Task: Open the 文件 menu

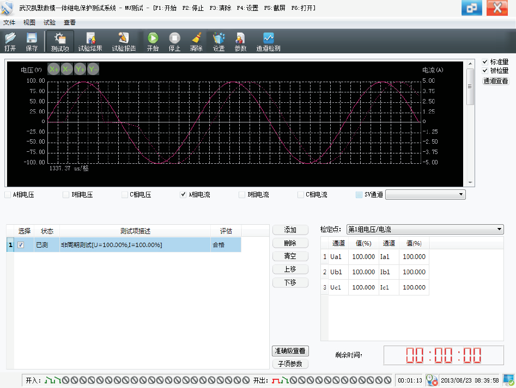Action: 9,22
